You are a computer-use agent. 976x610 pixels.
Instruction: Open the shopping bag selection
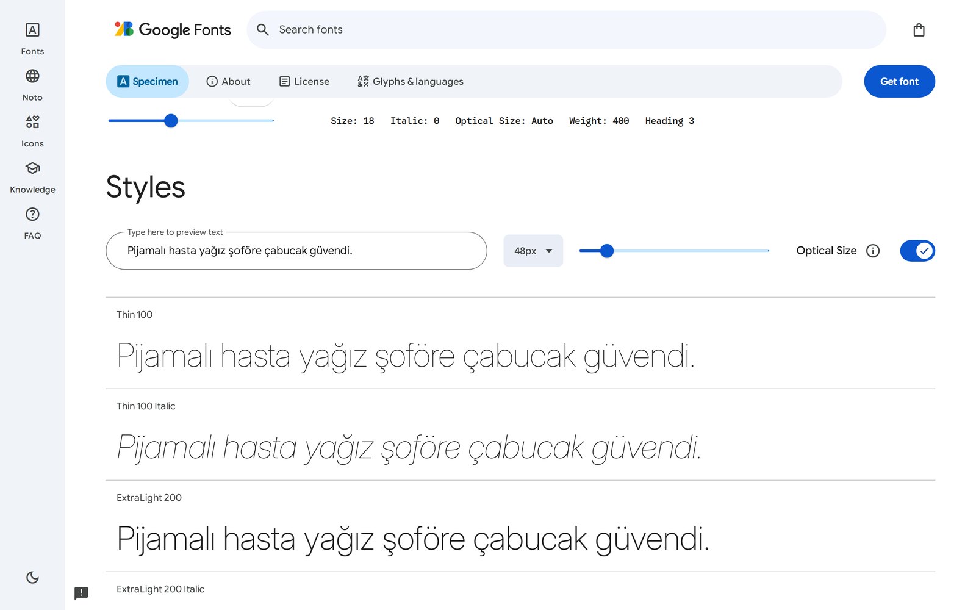pyautogui.click(x=919, y=29)
